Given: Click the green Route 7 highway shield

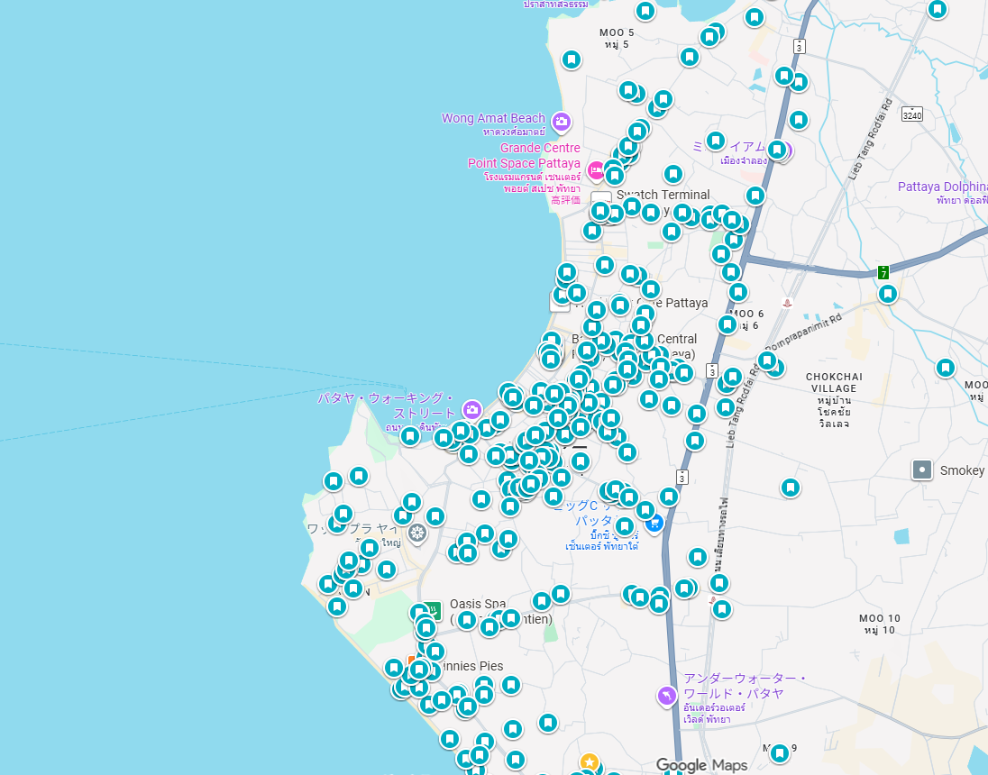Looking at the screenshot, I should point(883,272).
